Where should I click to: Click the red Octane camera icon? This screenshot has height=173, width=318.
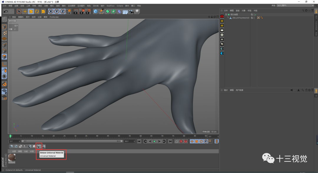click(x=222, y=17)
